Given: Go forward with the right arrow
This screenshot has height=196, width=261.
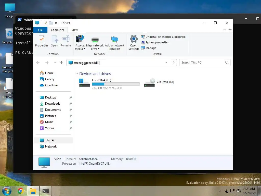Looking at the screenshot, I should pyautogui.click(x=47, y=63).
